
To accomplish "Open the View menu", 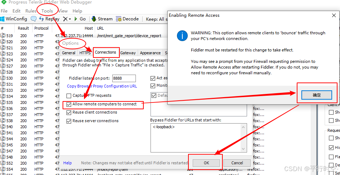I will 63,11.
